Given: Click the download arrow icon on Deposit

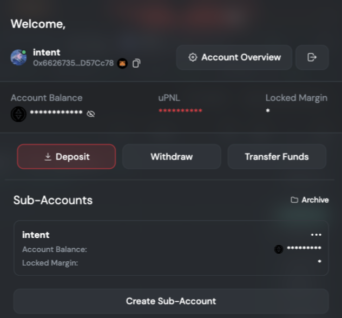Looking at the screenshot, I should coord(48,156).
